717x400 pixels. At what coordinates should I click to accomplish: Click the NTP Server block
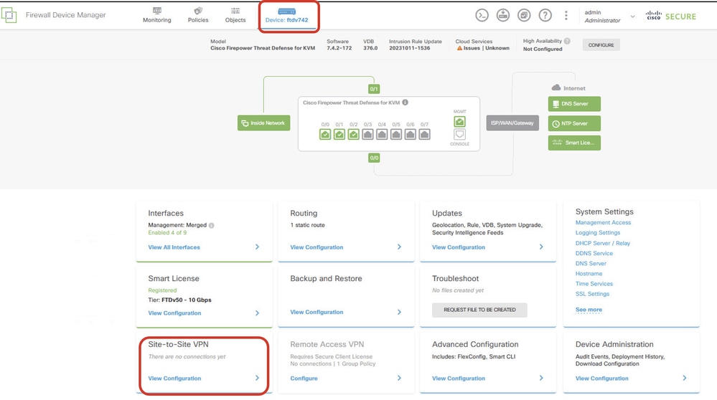pos(574,123)
